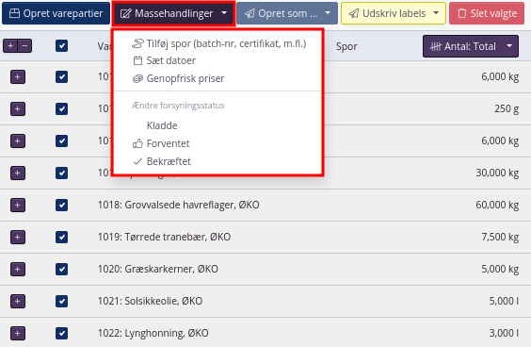Uncheck checkbox for Grovvalsede havreflager row
The image size is (531, 347).
[x=61, y=205]
